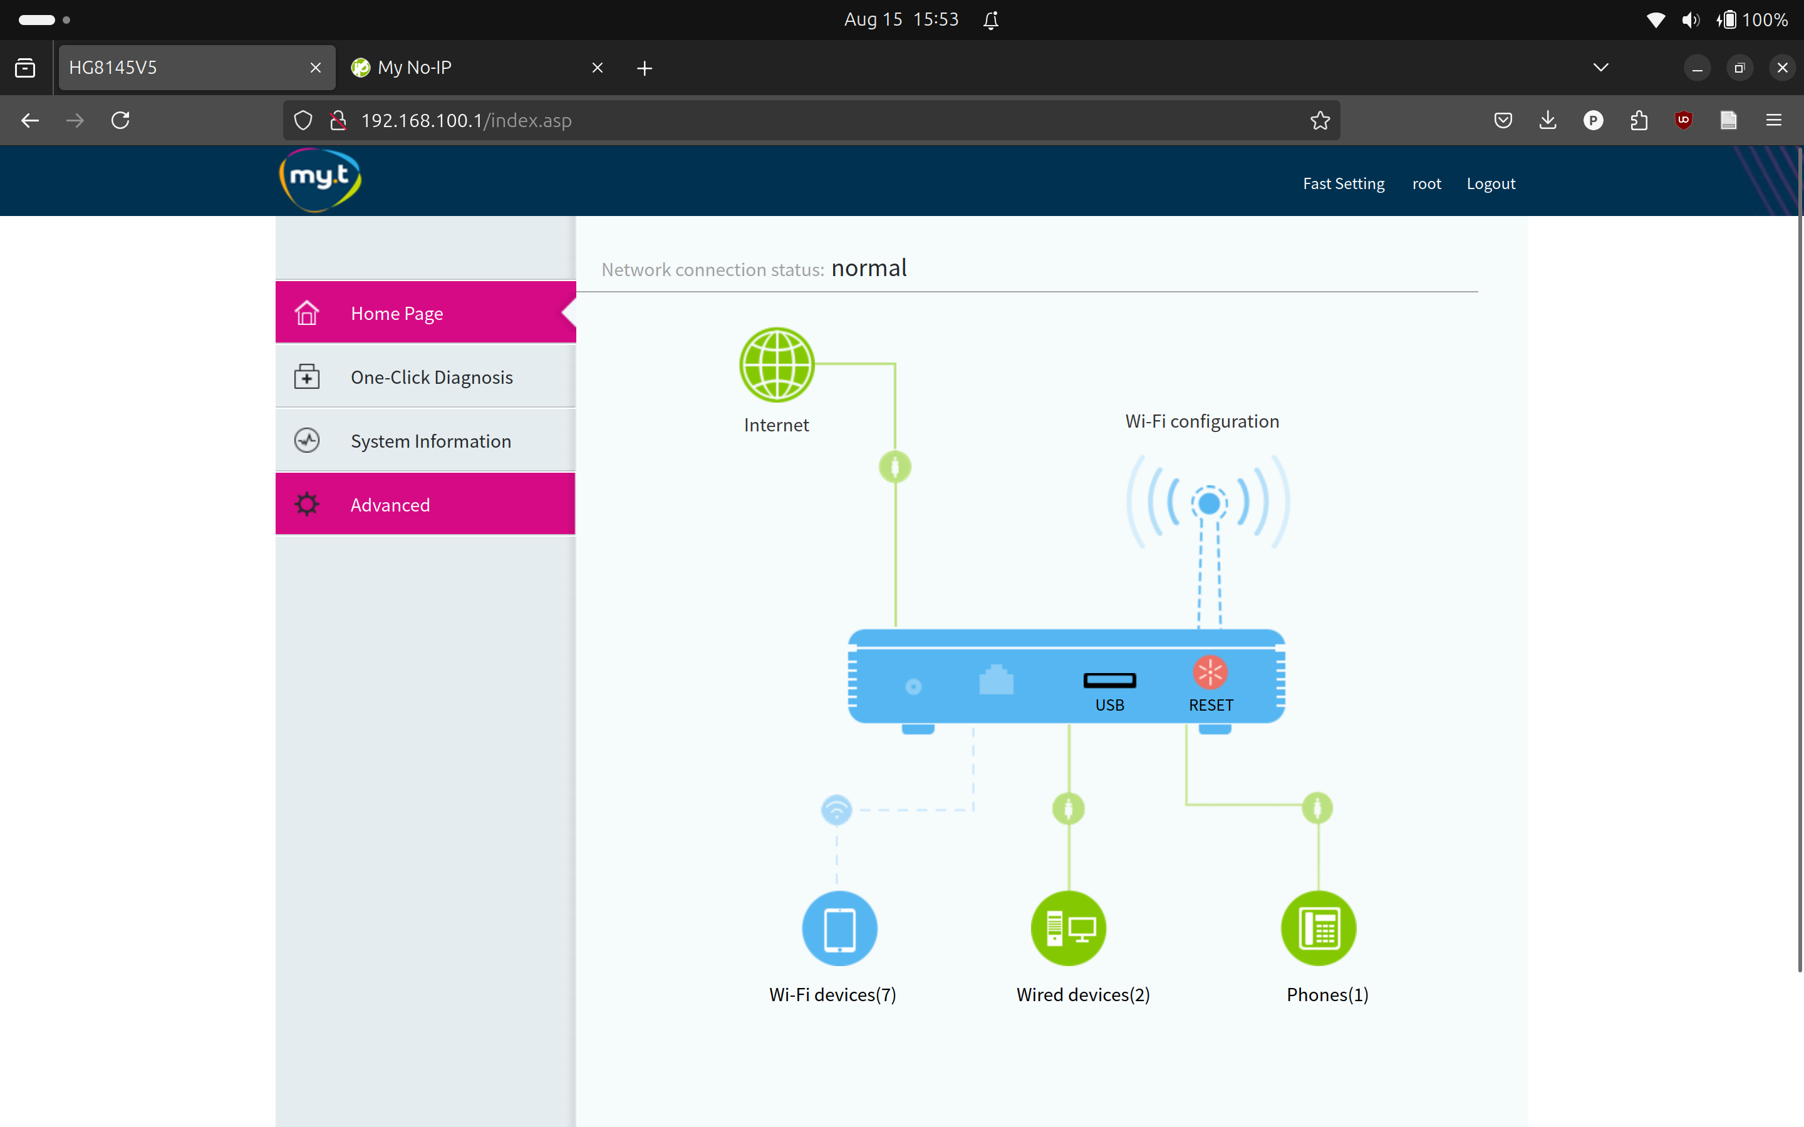Select Advanced in the sidebar
The height and width of the screenshot is (1127, 1804).
pyautogui.click(x=391, y=504)
